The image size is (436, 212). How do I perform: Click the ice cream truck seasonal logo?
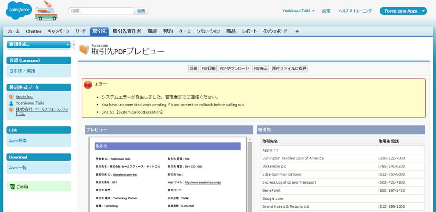point(46,11)
